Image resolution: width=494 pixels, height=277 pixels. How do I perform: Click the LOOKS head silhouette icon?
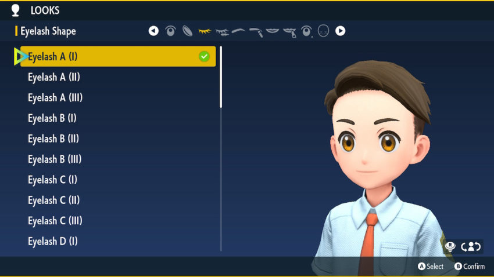pos(16,10)
